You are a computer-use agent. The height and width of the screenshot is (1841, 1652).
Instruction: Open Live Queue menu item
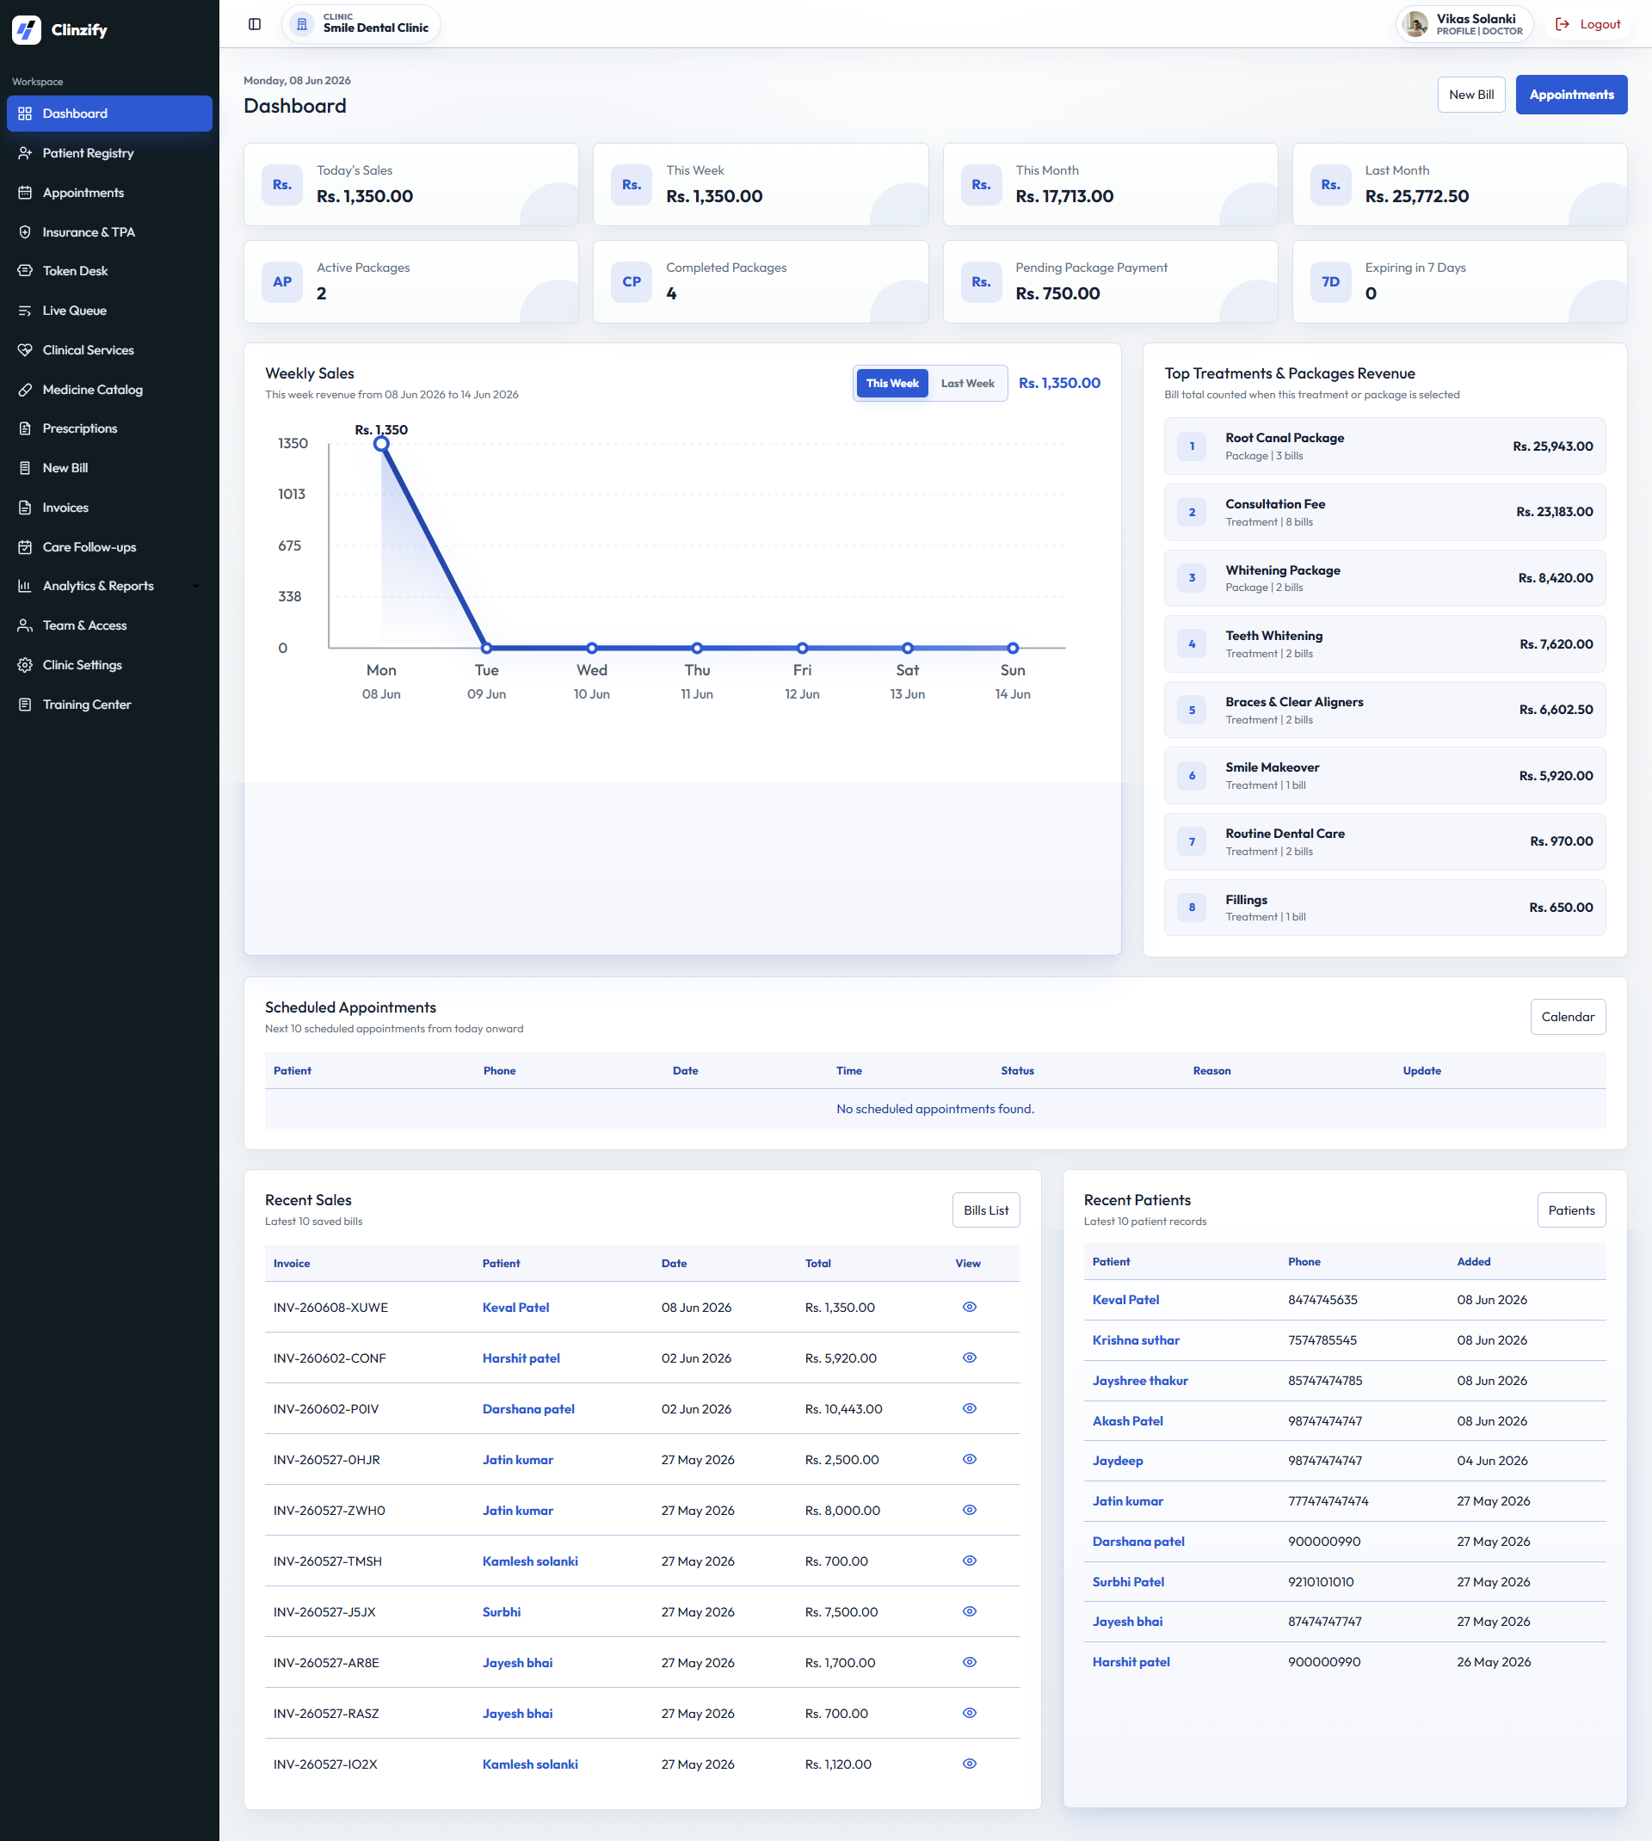click(110, 311)
